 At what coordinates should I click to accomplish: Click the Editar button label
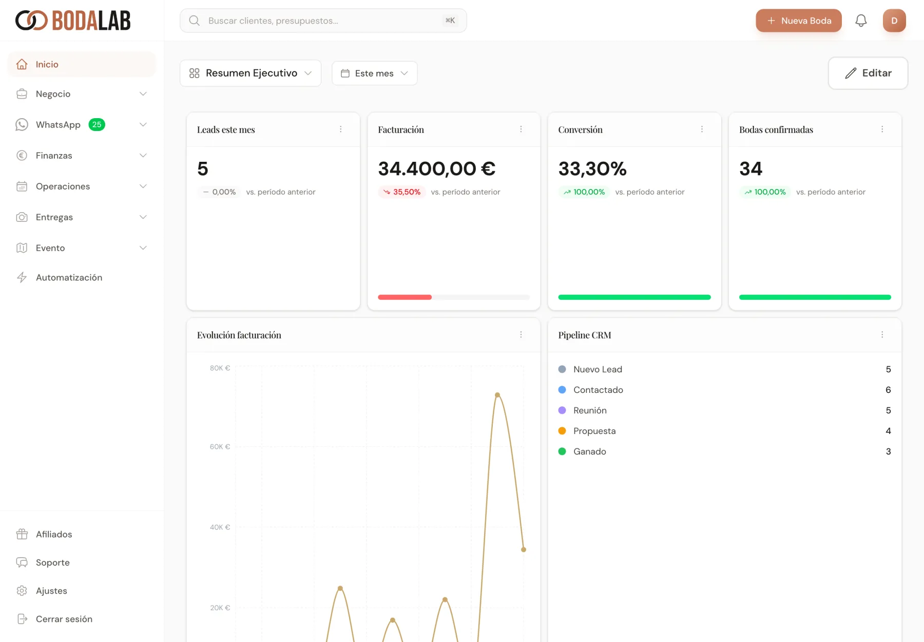point(877,73)
